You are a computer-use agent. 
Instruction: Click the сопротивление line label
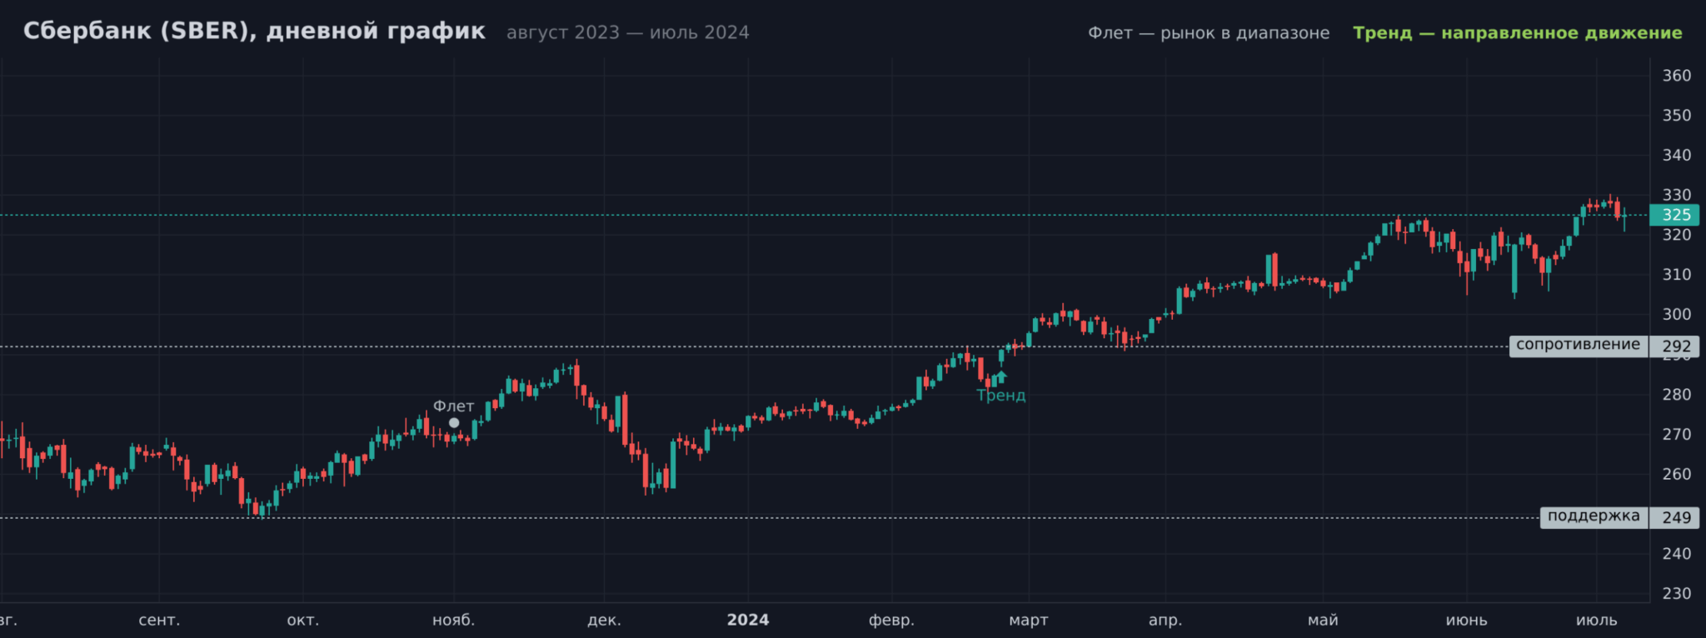pyautogui.click(x=1579, y=345)
